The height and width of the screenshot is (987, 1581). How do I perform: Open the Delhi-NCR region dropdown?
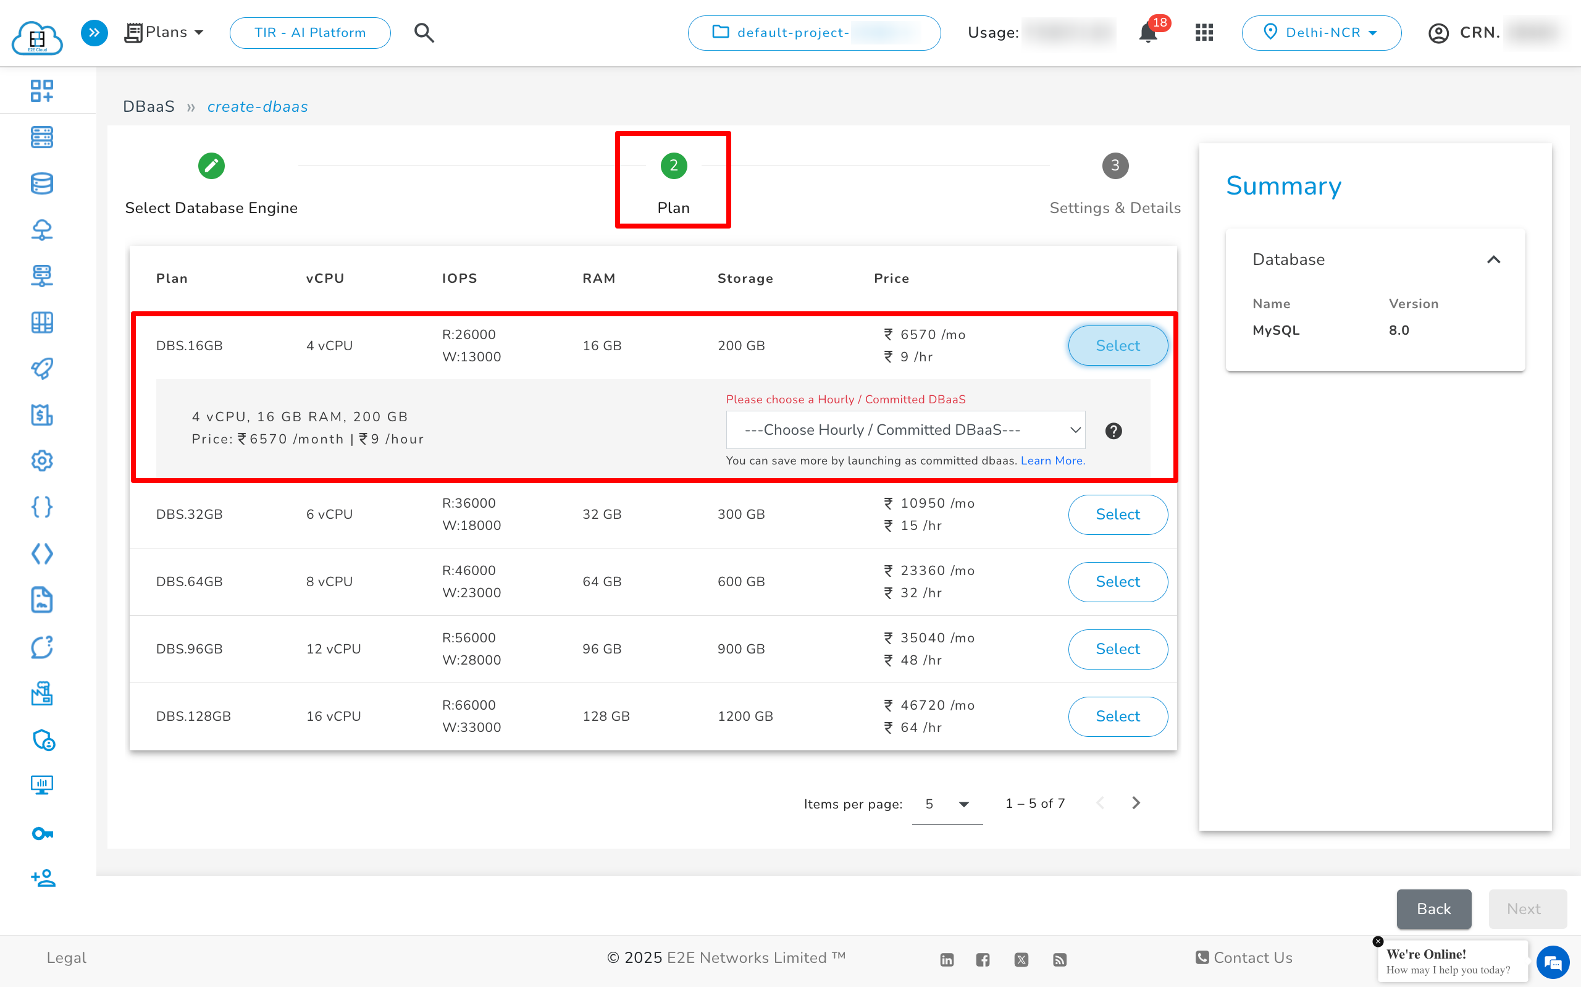pyautogui.click(x=1321, y=33)
